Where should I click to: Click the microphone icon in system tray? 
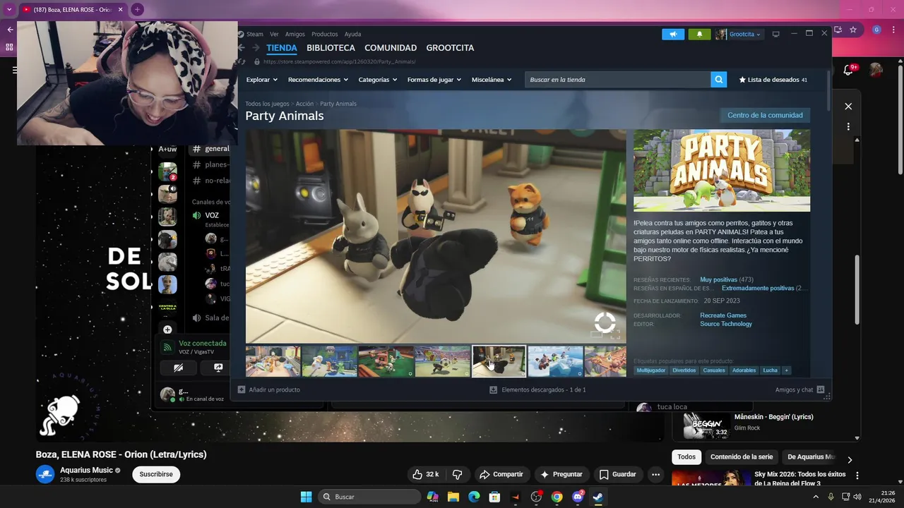tap(831, 497)
